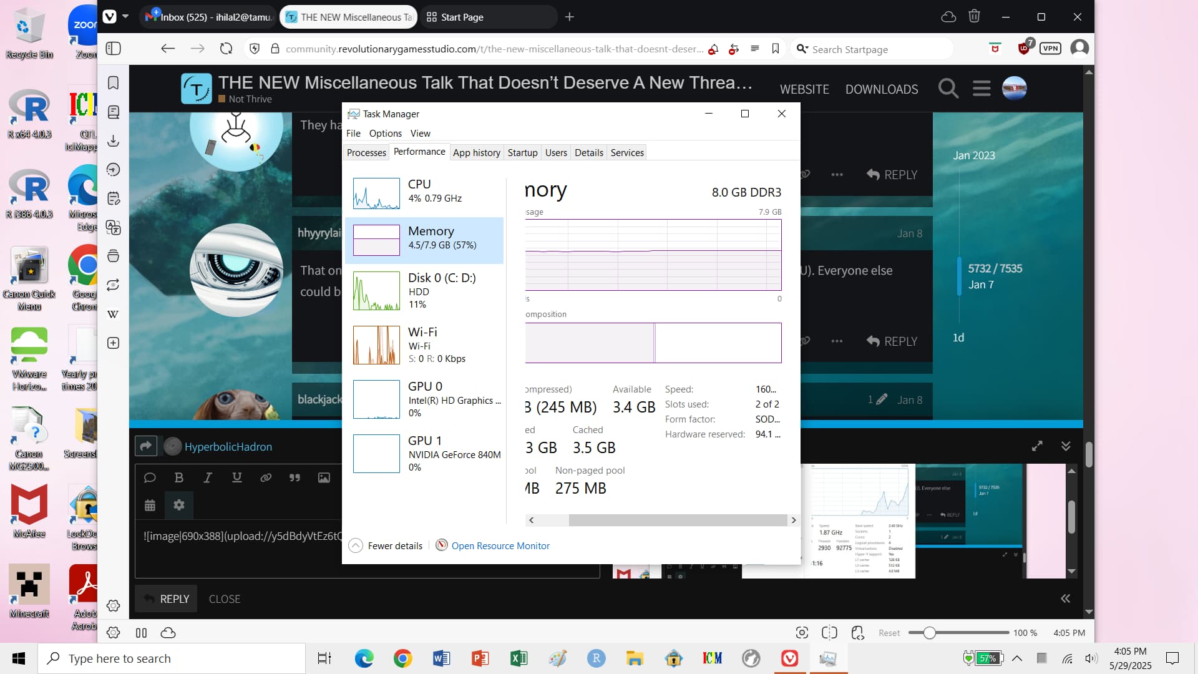
Task: Toggle underline in the reply editor
Action: [236, 477]
